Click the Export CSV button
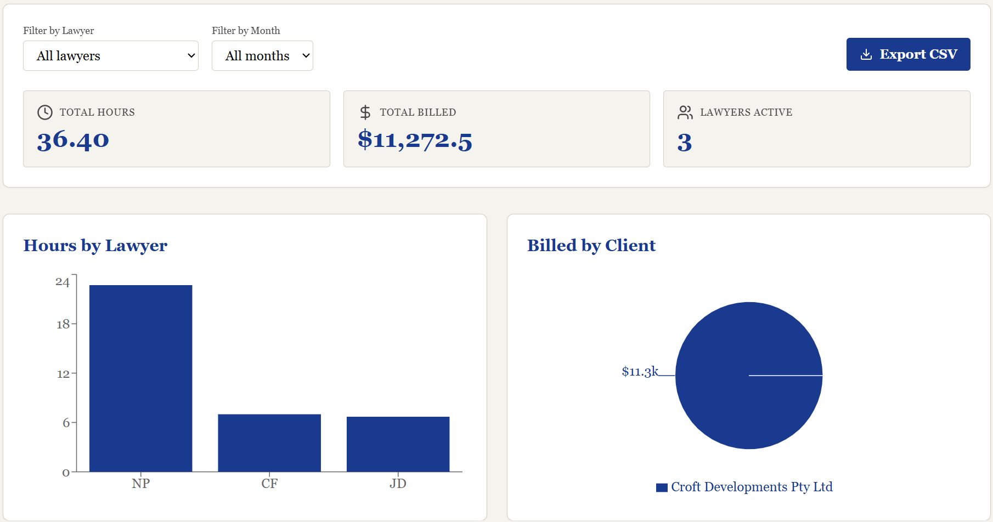The image size is (993, 522). pos(908,54)
